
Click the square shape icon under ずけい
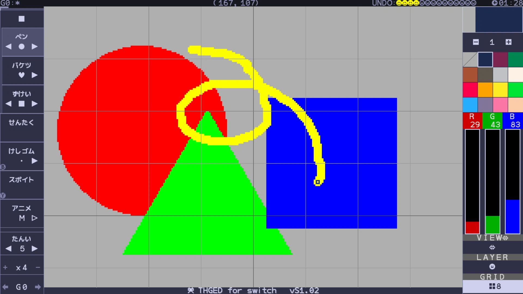pyautogui.click(x=22, y=104)
